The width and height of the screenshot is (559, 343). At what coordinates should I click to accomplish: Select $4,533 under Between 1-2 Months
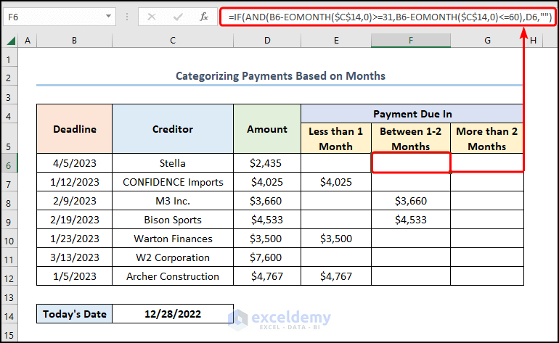point(411,220)
